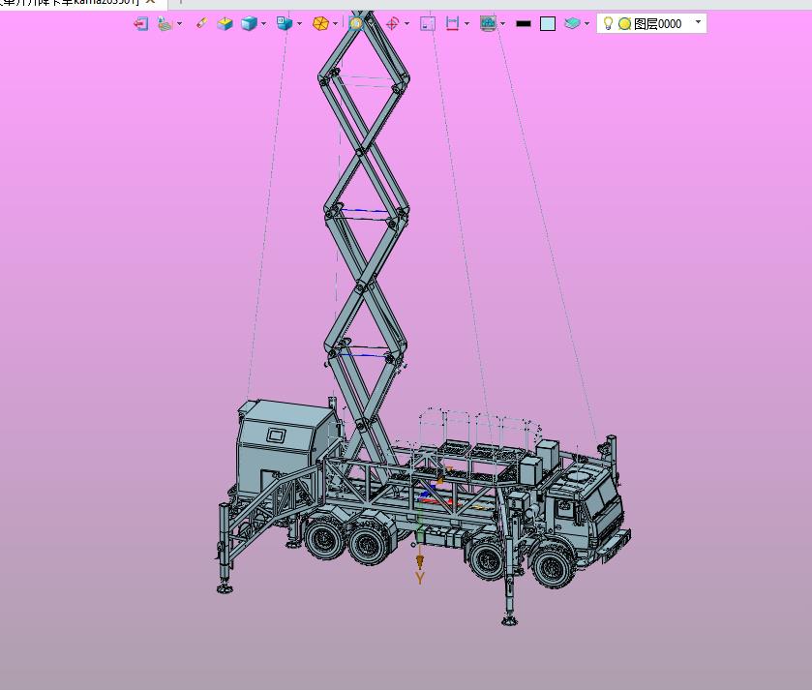Click the view orientation cube icon
Viewport: 812px width, 690px height.
[285, 23]
